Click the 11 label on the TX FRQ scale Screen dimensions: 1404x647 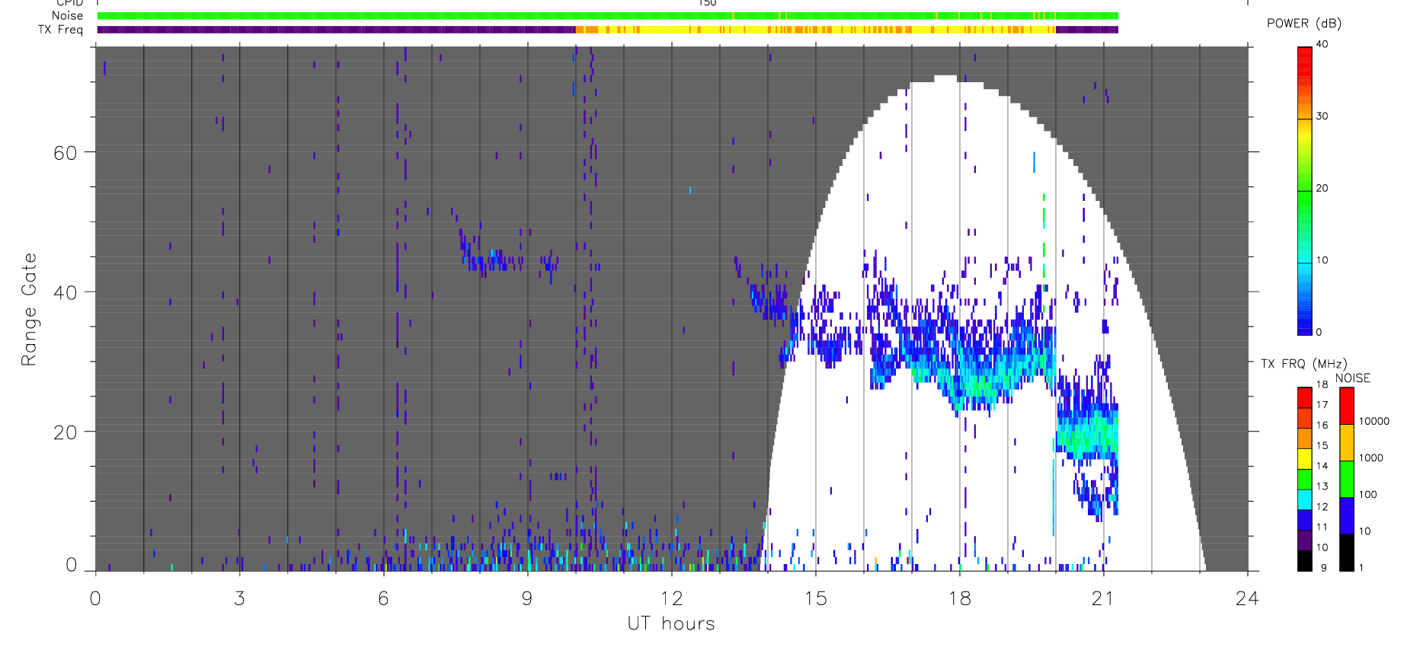coord(1322,527)
